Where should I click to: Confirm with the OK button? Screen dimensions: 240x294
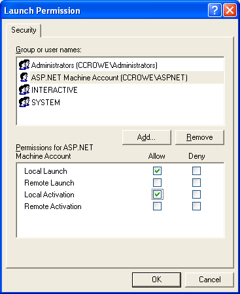click(x=156, y=280)
